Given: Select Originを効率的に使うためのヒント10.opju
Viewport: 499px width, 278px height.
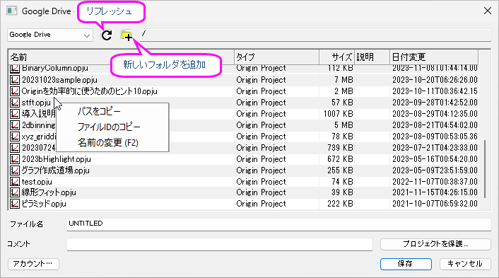Looking at the screenshot, I should (x=90, y=91).
